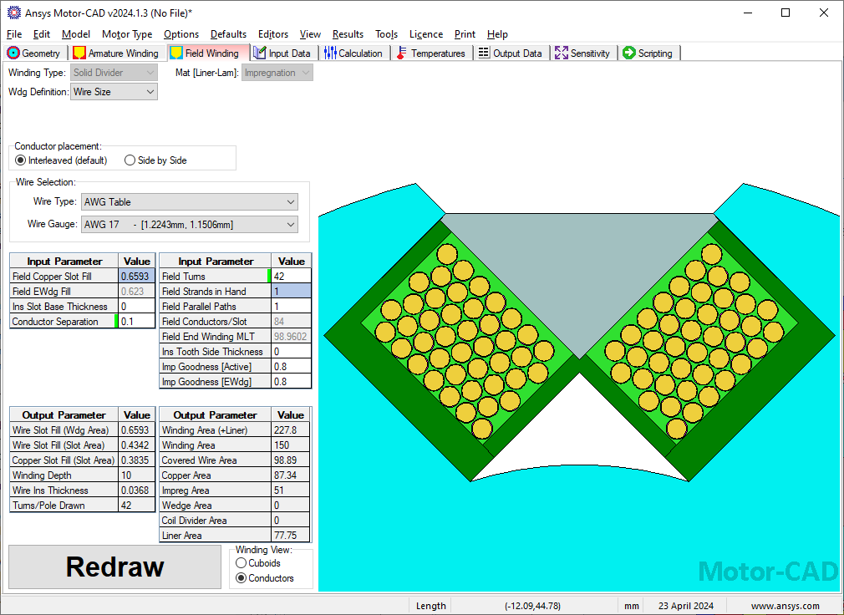Click the Armature Winding tab icon
This screenshot has width=844, height=615.
pos(79,53)
